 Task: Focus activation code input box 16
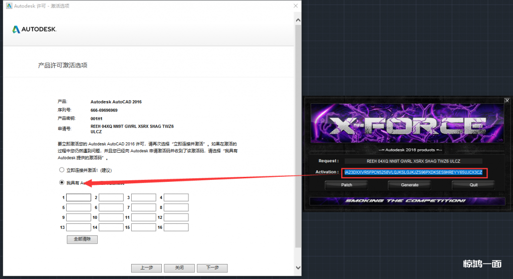coord(176,227)
